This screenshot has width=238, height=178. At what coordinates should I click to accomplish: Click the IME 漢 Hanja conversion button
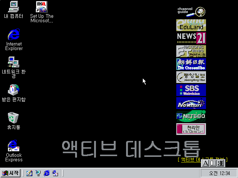click(x=221, y=163)
